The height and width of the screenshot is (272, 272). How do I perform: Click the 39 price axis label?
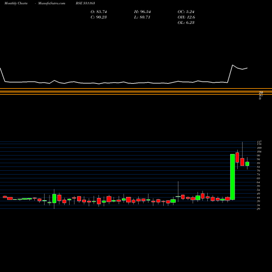tap(258, 201)
